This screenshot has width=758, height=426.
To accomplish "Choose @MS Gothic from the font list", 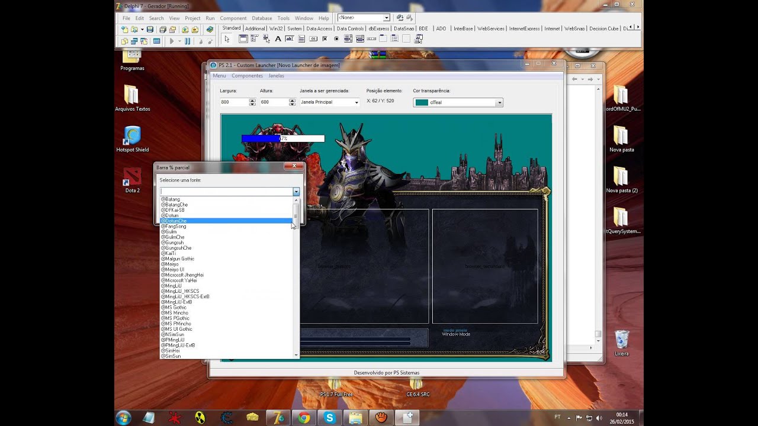I will 227,307.
